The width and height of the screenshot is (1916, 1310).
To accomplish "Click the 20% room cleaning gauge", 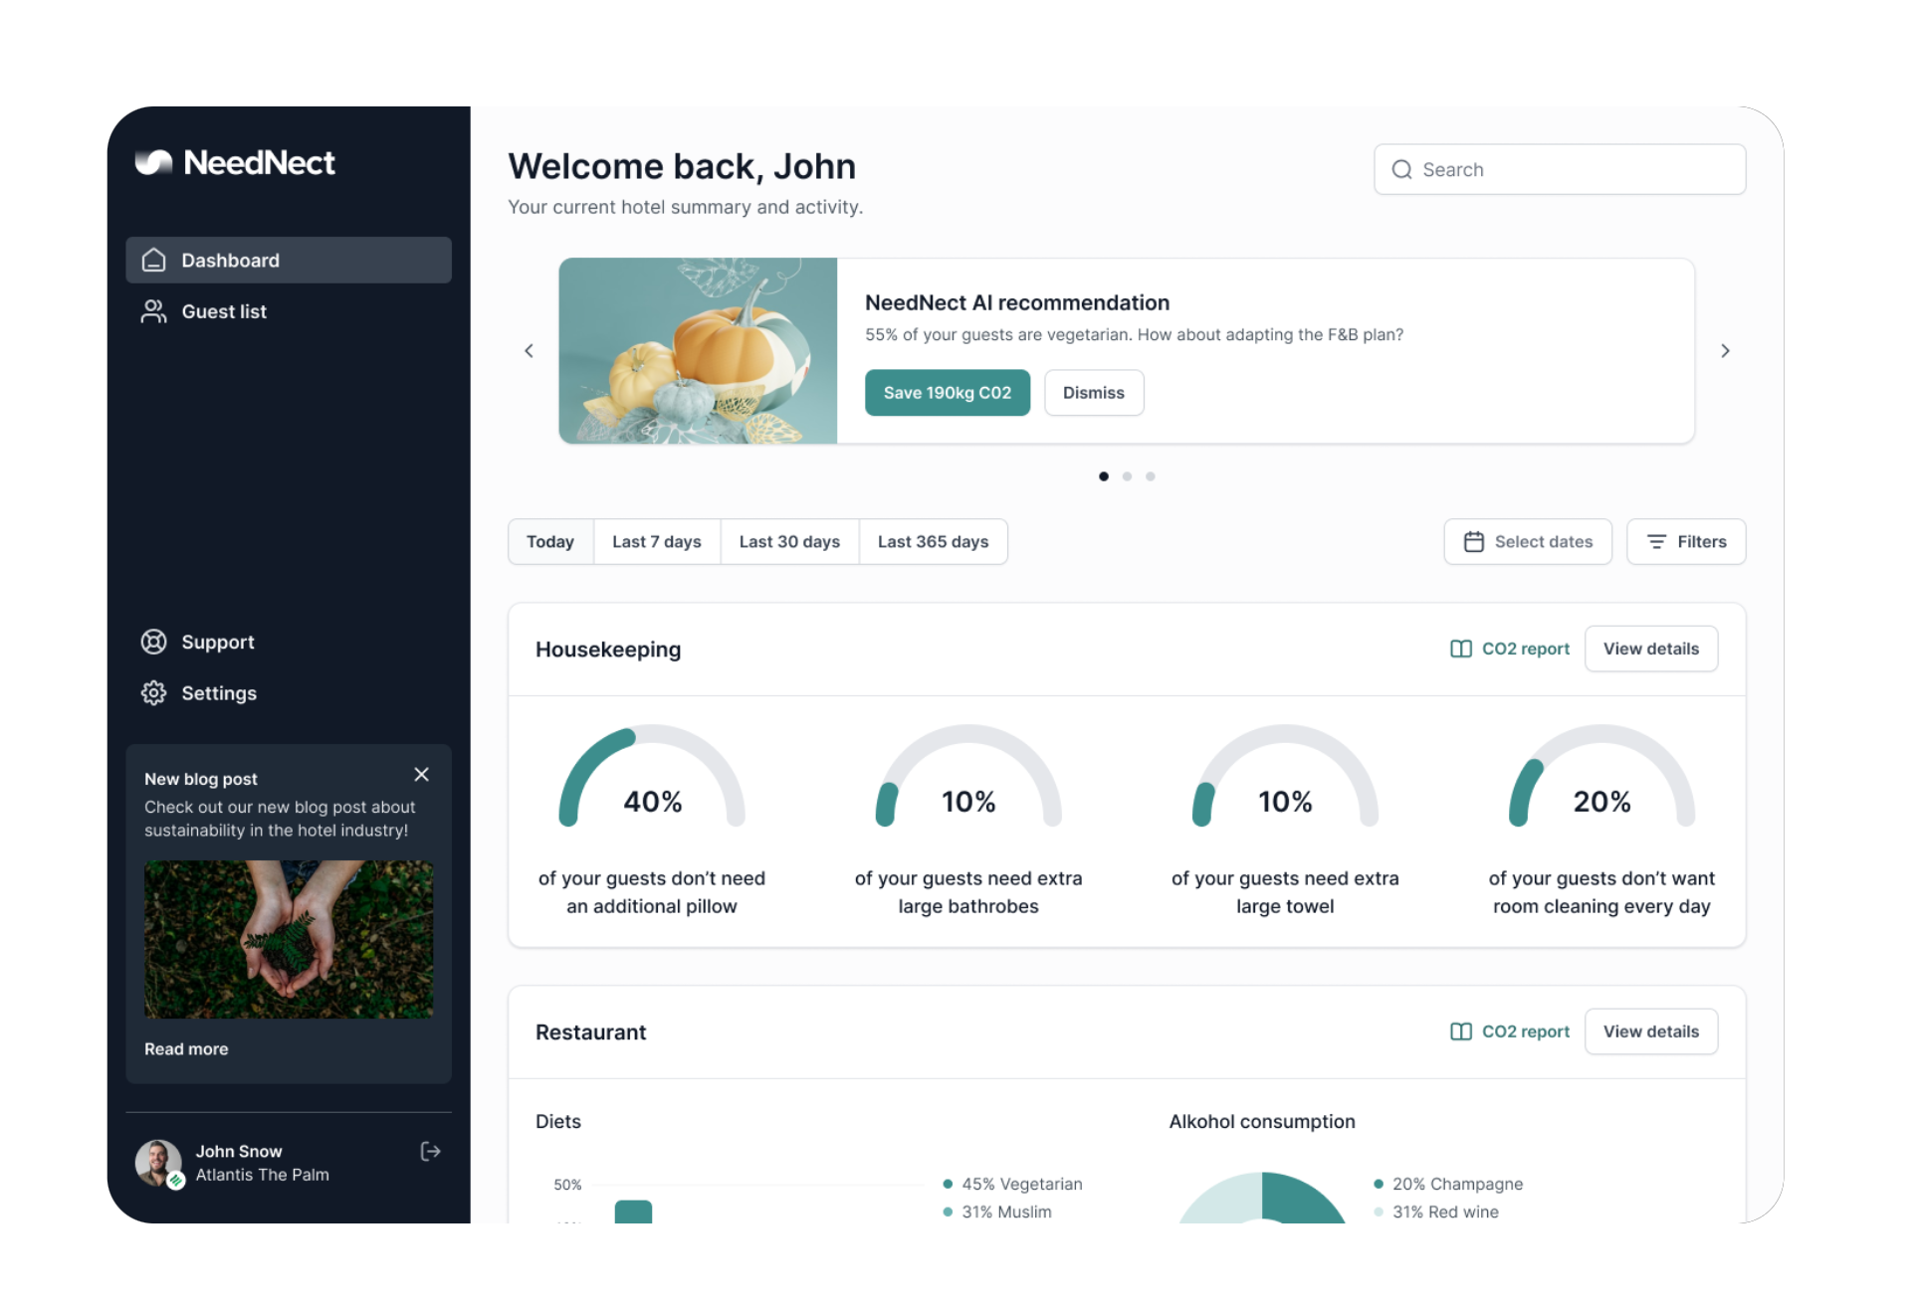I will 1601,778.
